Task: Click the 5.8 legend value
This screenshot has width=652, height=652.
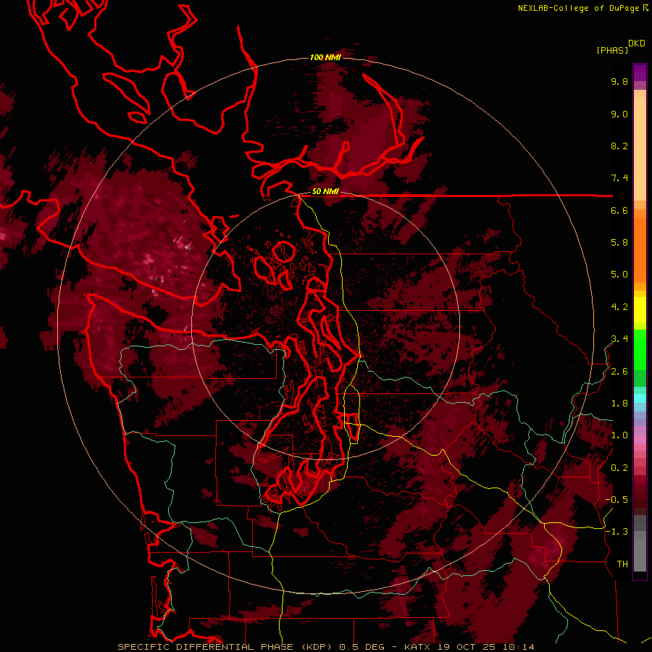Action: (619, 243)
